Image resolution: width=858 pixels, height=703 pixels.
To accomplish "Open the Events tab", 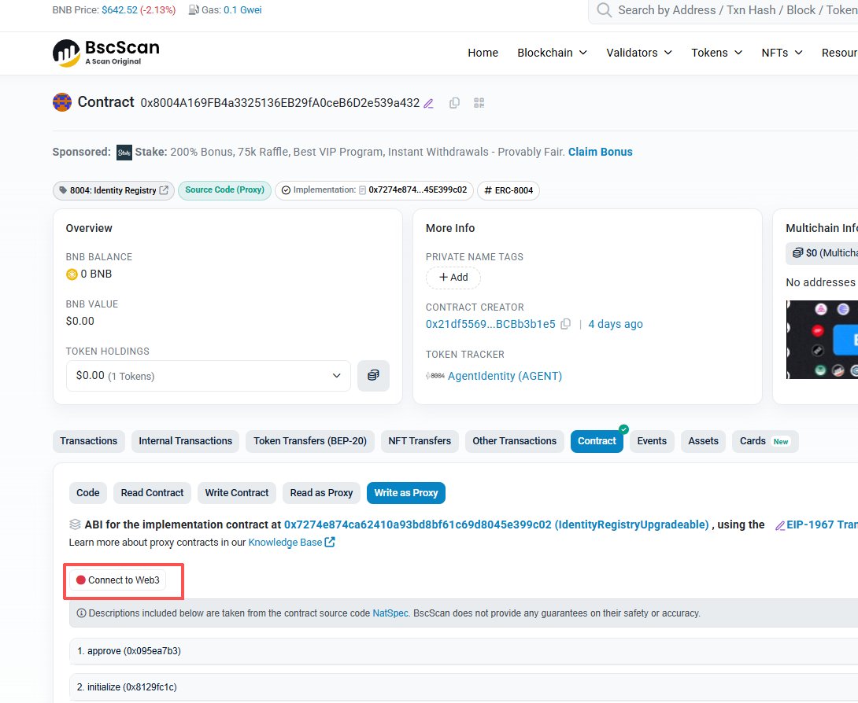I will [x=652, y=442].
